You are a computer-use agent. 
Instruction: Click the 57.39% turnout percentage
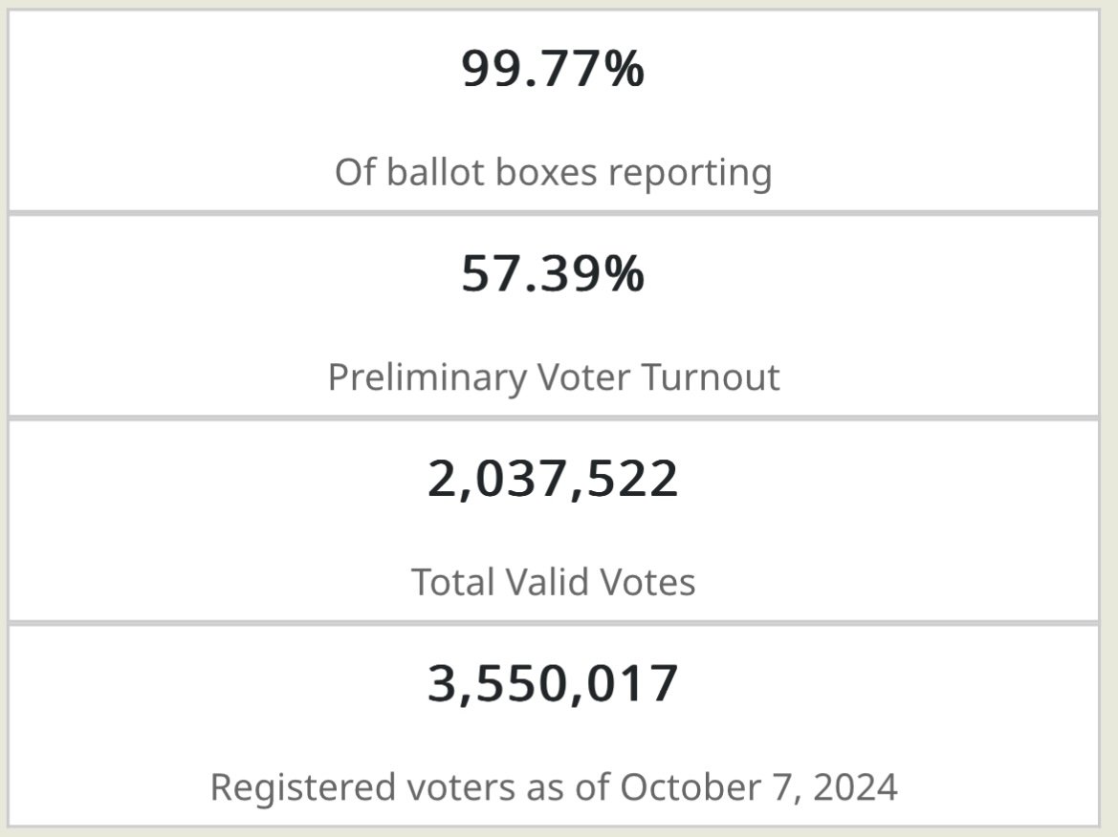pyautogui.click(x=553, y=273)
